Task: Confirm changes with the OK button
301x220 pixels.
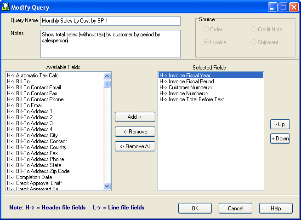Action: coord(195,208)
